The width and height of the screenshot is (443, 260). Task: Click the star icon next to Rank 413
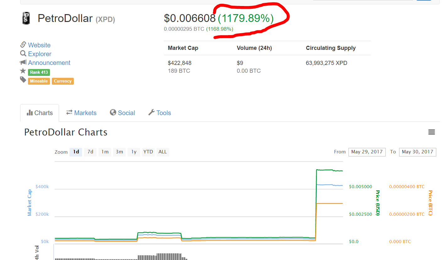click(23, 71)
